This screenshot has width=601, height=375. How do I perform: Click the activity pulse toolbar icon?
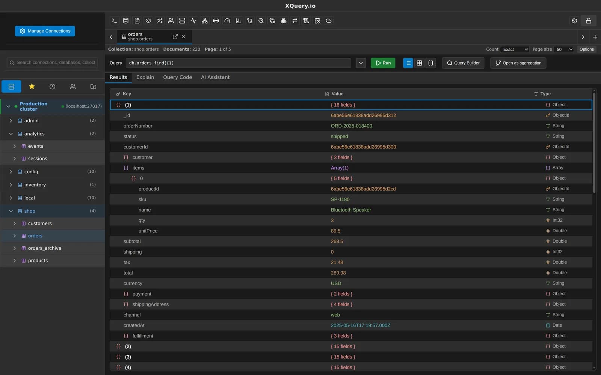point(193,21)
